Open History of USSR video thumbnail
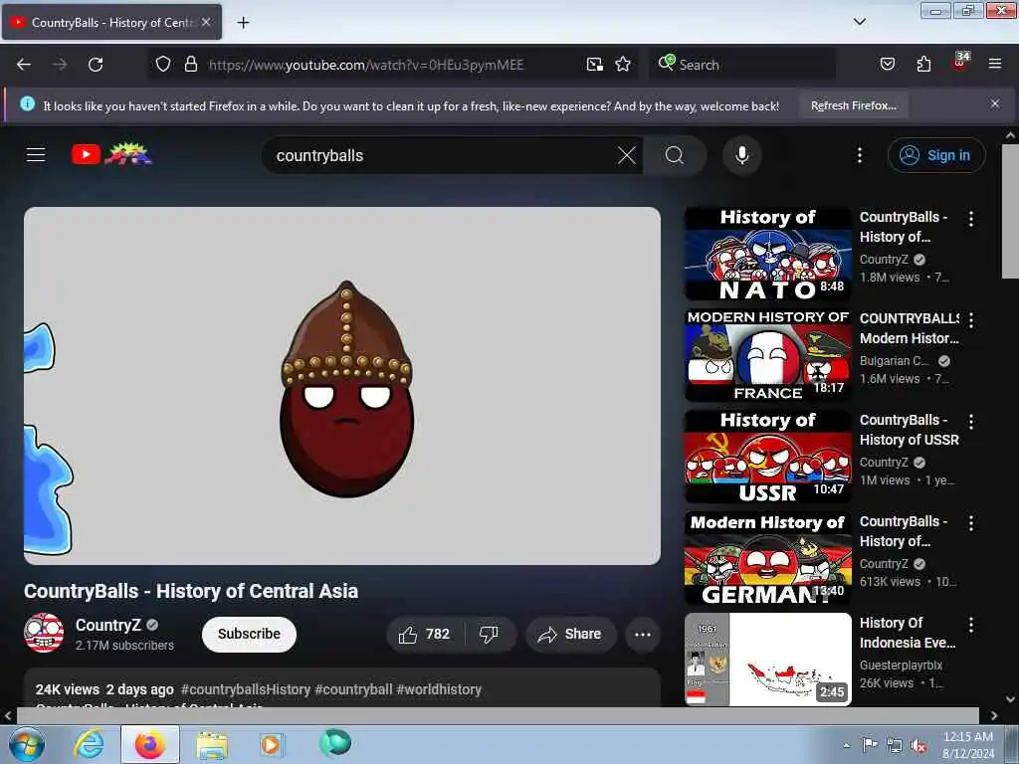The image size is (1019, 764). click(767, 457)
